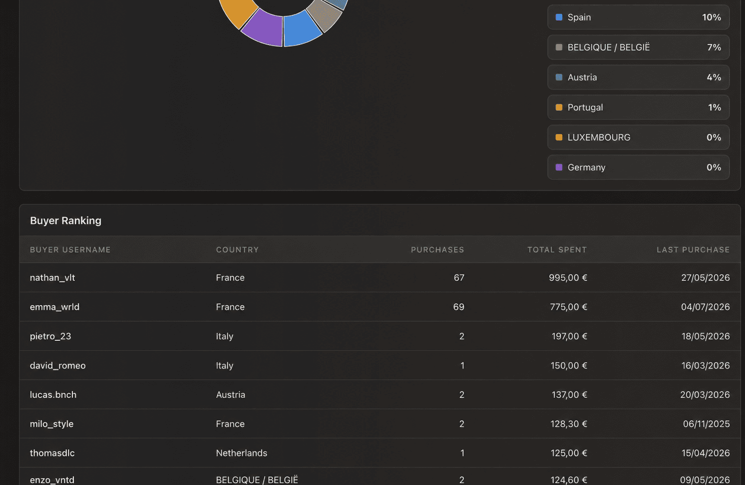
Task: Click the Portugal legend color swatch
Action: click(559, 107)
